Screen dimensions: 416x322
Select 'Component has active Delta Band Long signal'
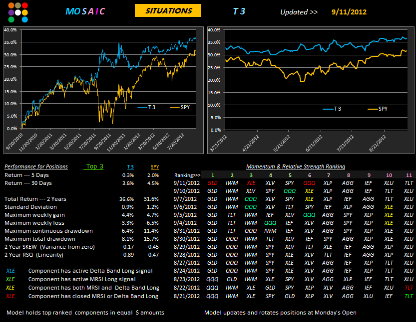point(90,271)
